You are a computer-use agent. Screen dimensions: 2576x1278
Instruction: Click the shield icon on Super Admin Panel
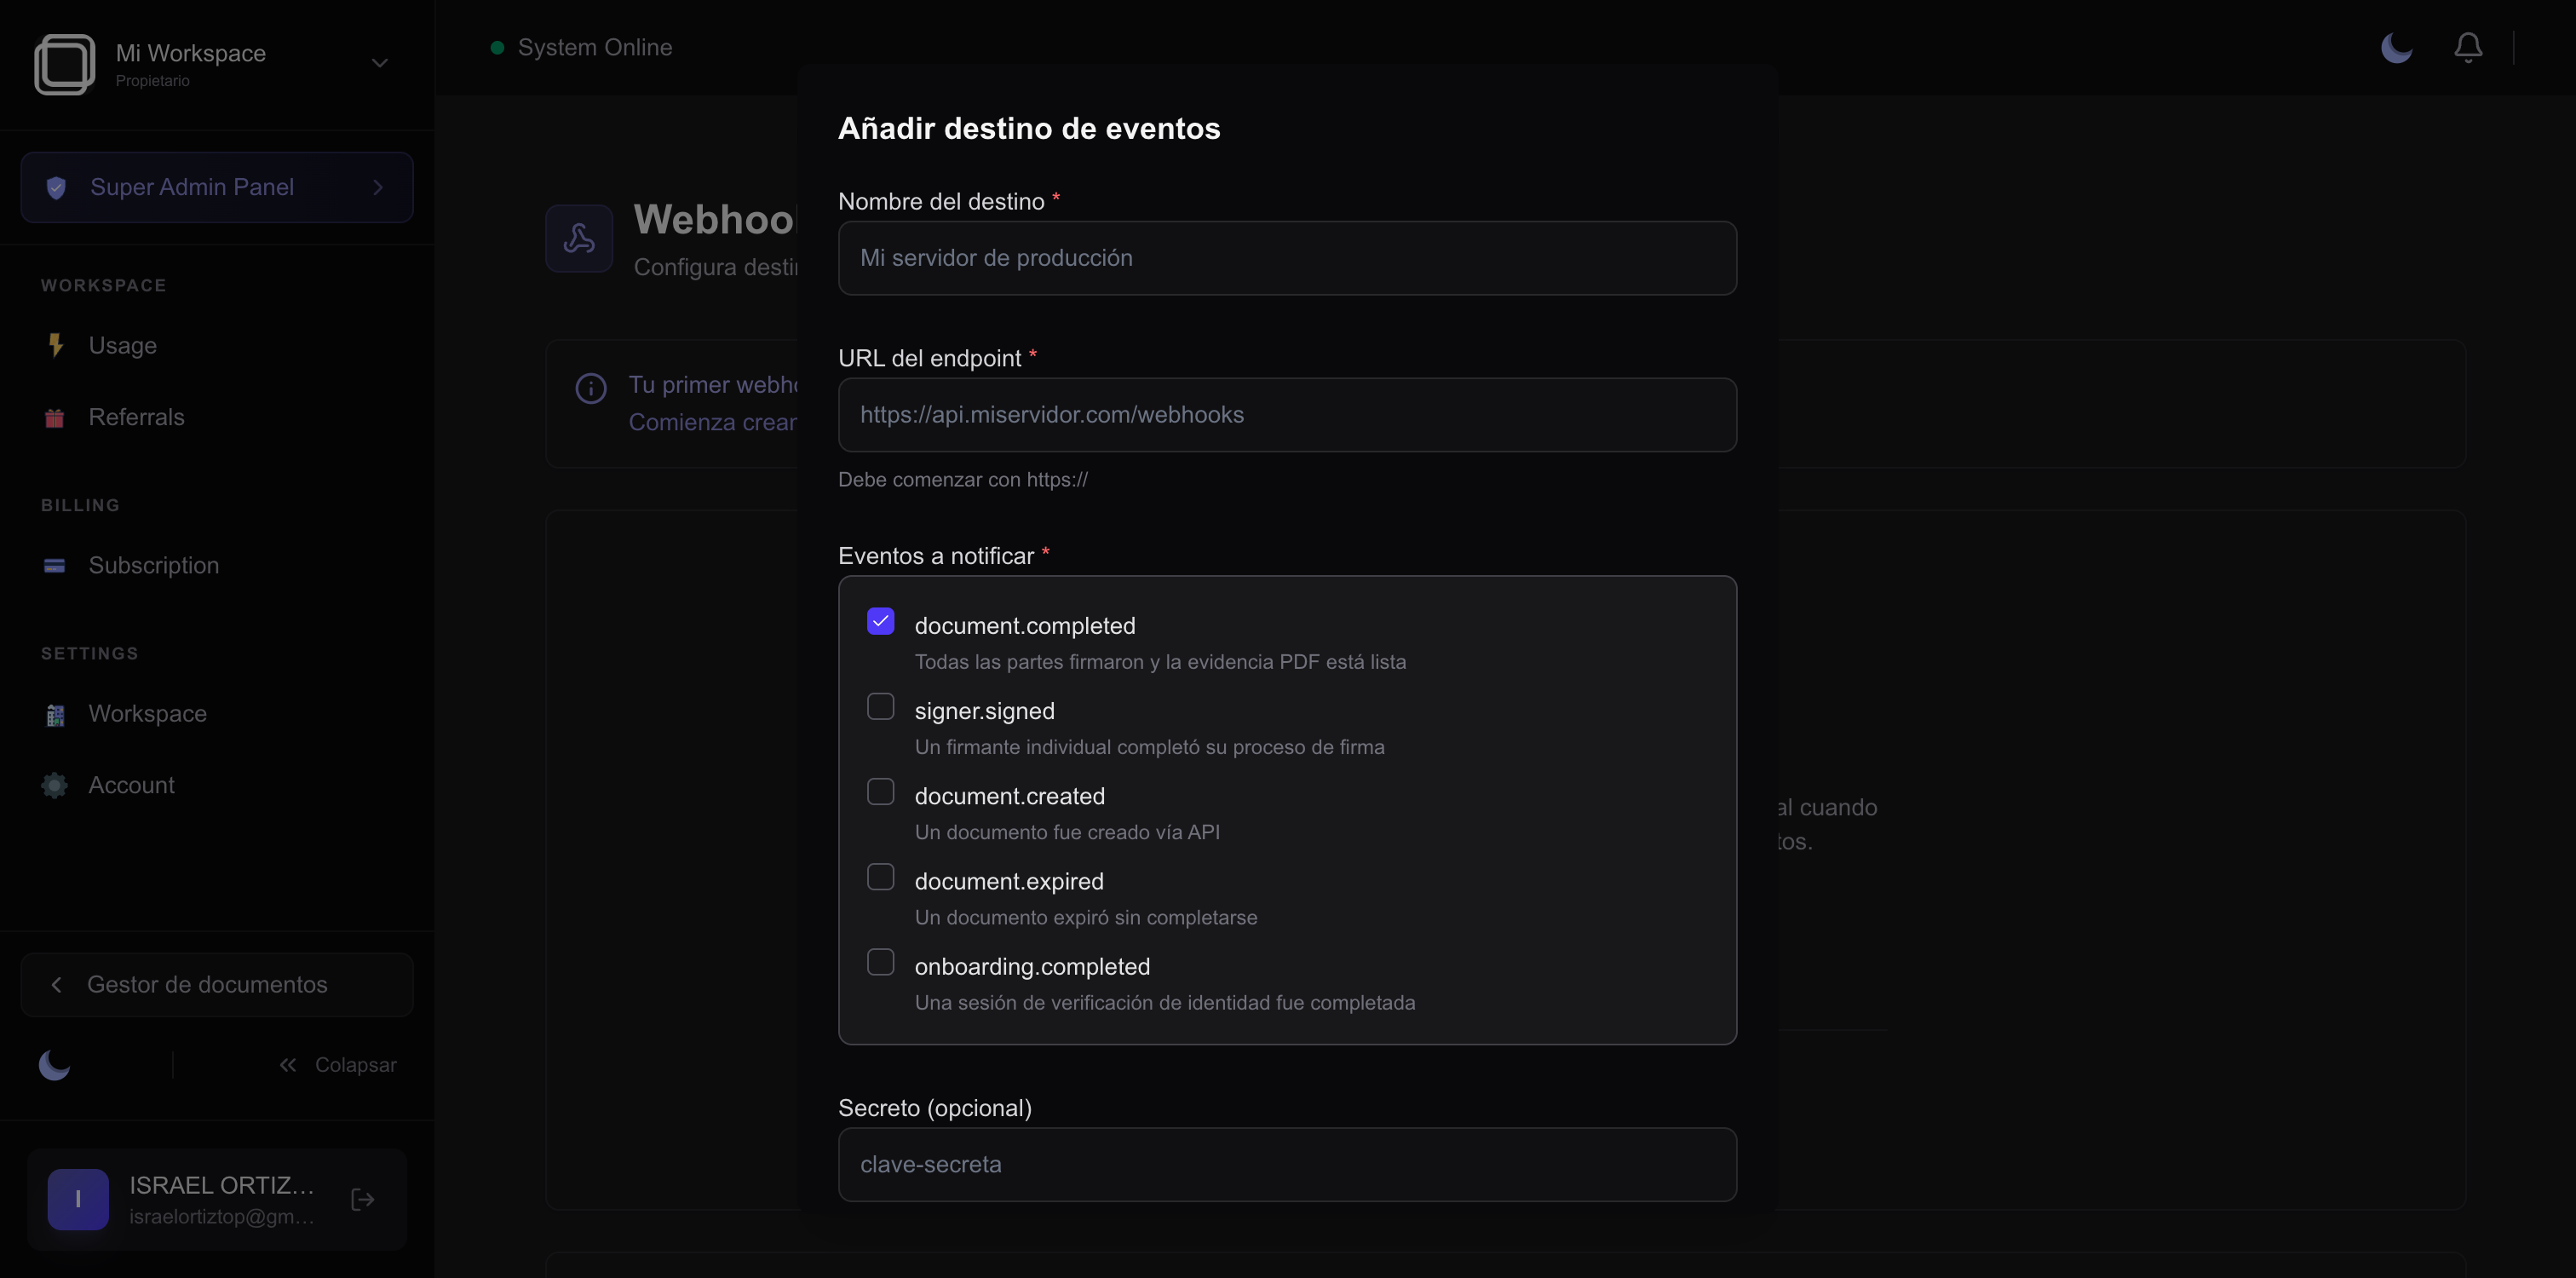56,187
